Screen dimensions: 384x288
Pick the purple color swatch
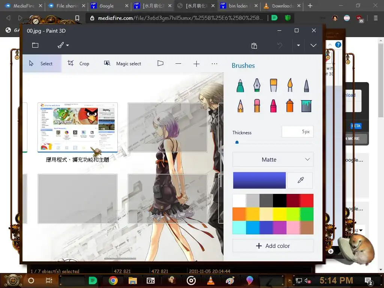coord(280,228)
